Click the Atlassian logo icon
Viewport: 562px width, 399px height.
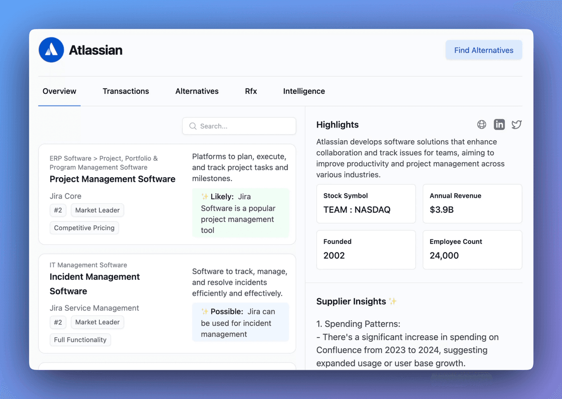point(51,50)
